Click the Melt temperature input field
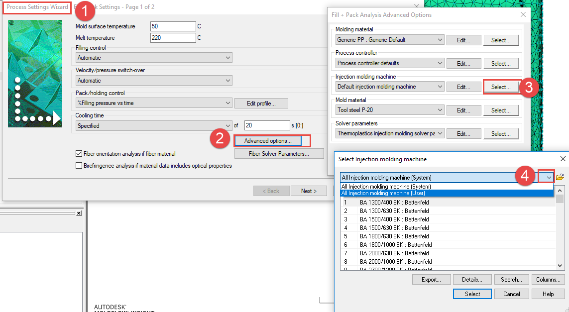This screenshot has width=569, height=312. point(173,37)
